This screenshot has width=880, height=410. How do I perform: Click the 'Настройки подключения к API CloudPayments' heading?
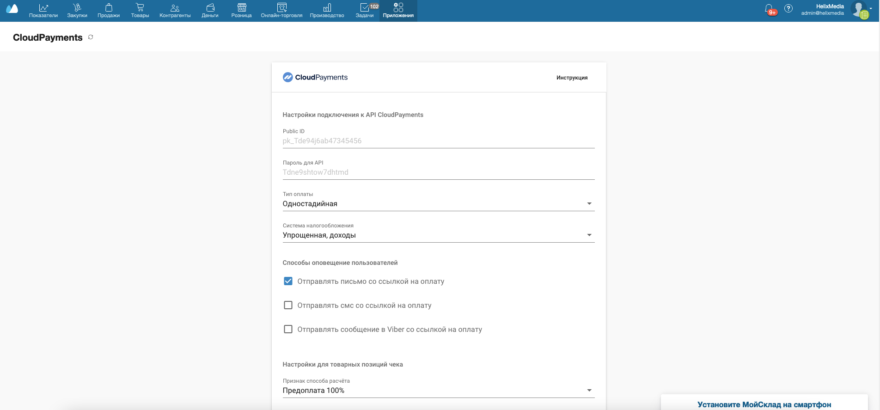click(353, 115)
